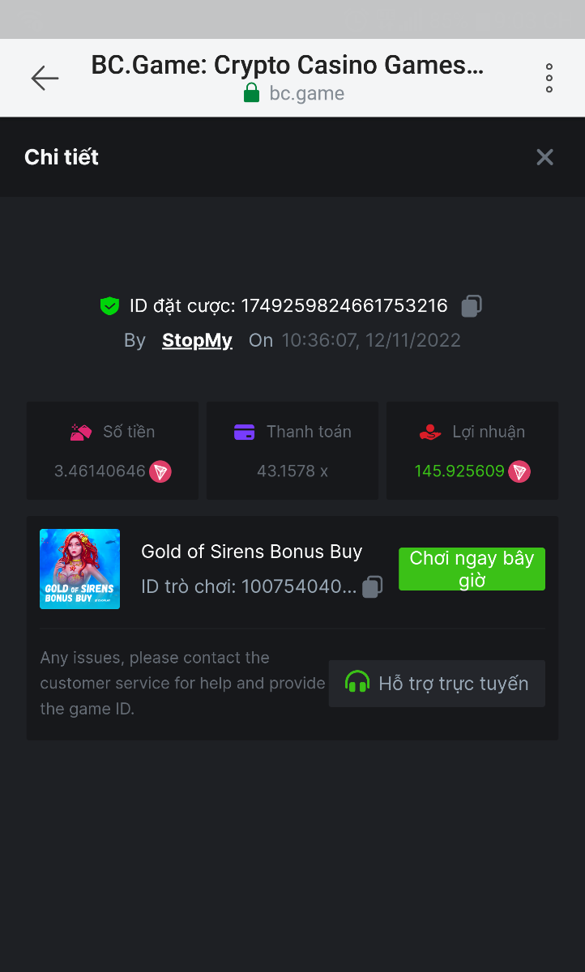Click the green padlock security icon
This screenshot has width=585, height=972.
point(252,93)
